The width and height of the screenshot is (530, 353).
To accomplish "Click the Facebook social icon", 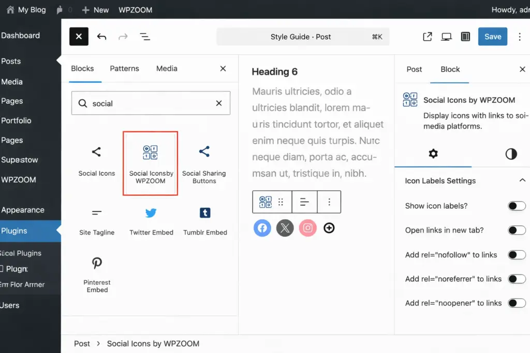I will 262,228.
